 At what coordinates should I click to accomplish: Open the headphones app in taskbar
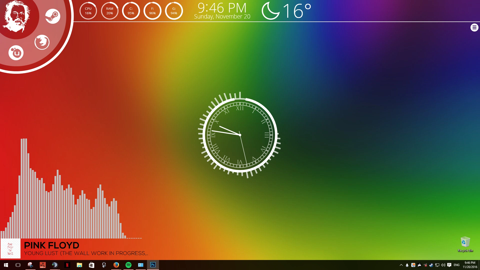104,265
